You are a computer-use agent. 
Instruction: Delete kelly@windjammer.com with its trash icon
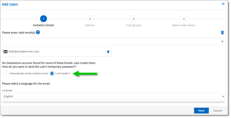click(108, 52)
